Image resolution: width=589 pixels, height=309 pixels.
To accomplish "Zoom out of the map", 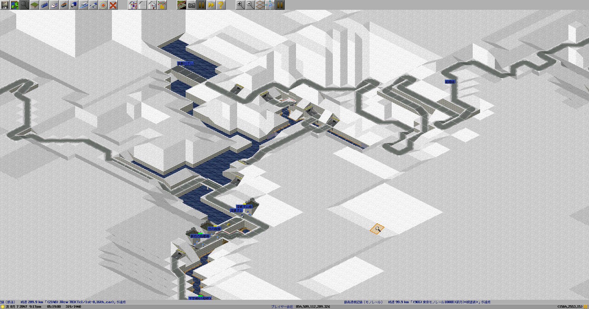I will (250, 5).
